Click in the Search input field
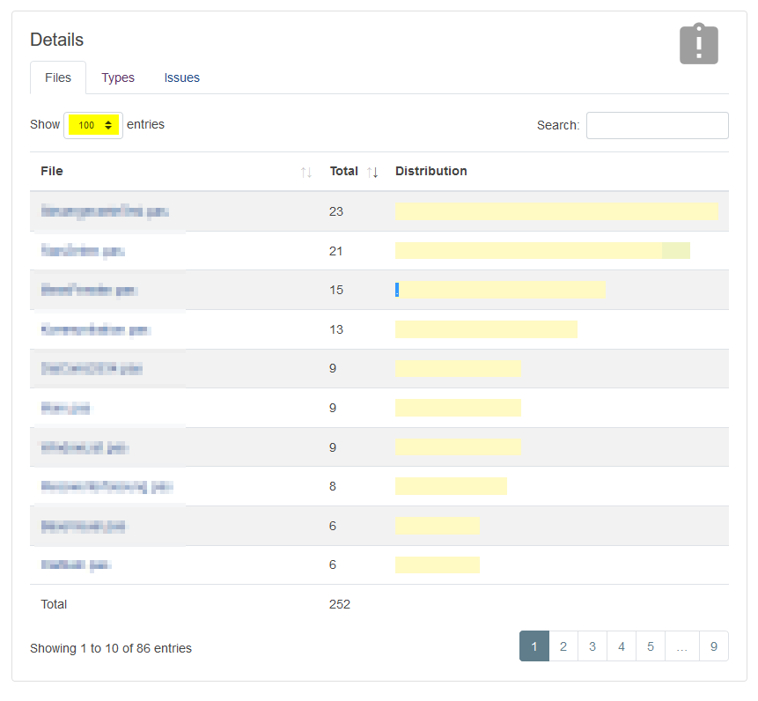This screenshot has width=758, height=701. click(x=657, y=125)
